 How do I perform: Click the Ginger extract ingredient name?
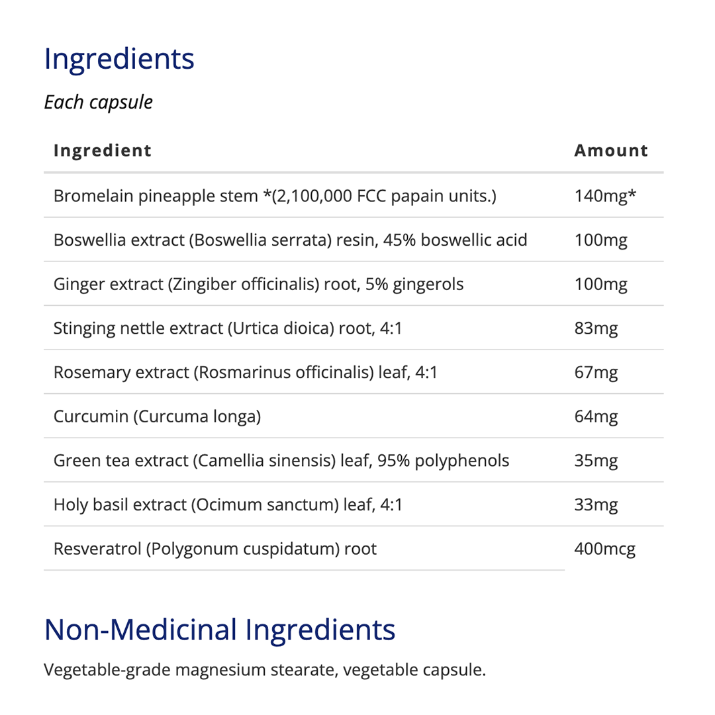258,284
